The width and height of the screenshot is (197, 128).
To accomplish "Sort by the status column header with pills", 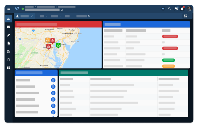I will 166,31.
